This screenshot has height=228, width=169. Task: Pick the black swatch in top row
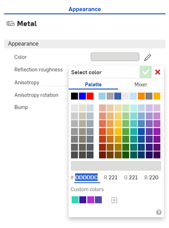[x=75, y=96]
